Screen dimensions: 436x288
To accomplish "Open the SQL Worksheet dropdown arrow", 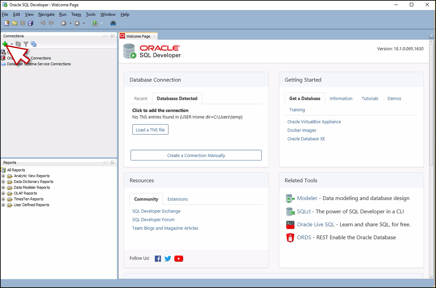I will click(102, 23).
